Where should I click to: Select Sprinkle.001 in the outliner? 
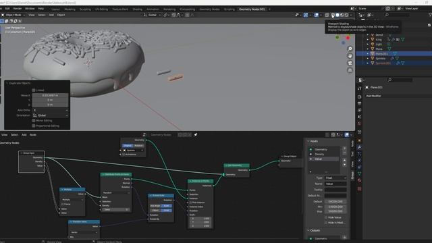[x=383, y=63]
